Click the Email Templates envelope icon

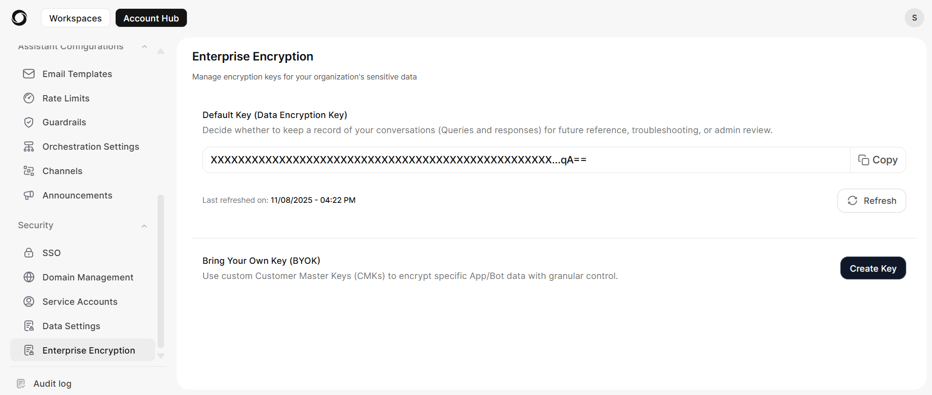(29, 74)
